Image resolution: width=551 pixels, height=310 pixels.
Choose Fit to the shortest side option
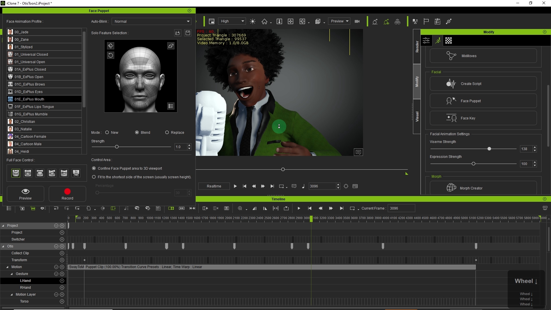[94, 177]
